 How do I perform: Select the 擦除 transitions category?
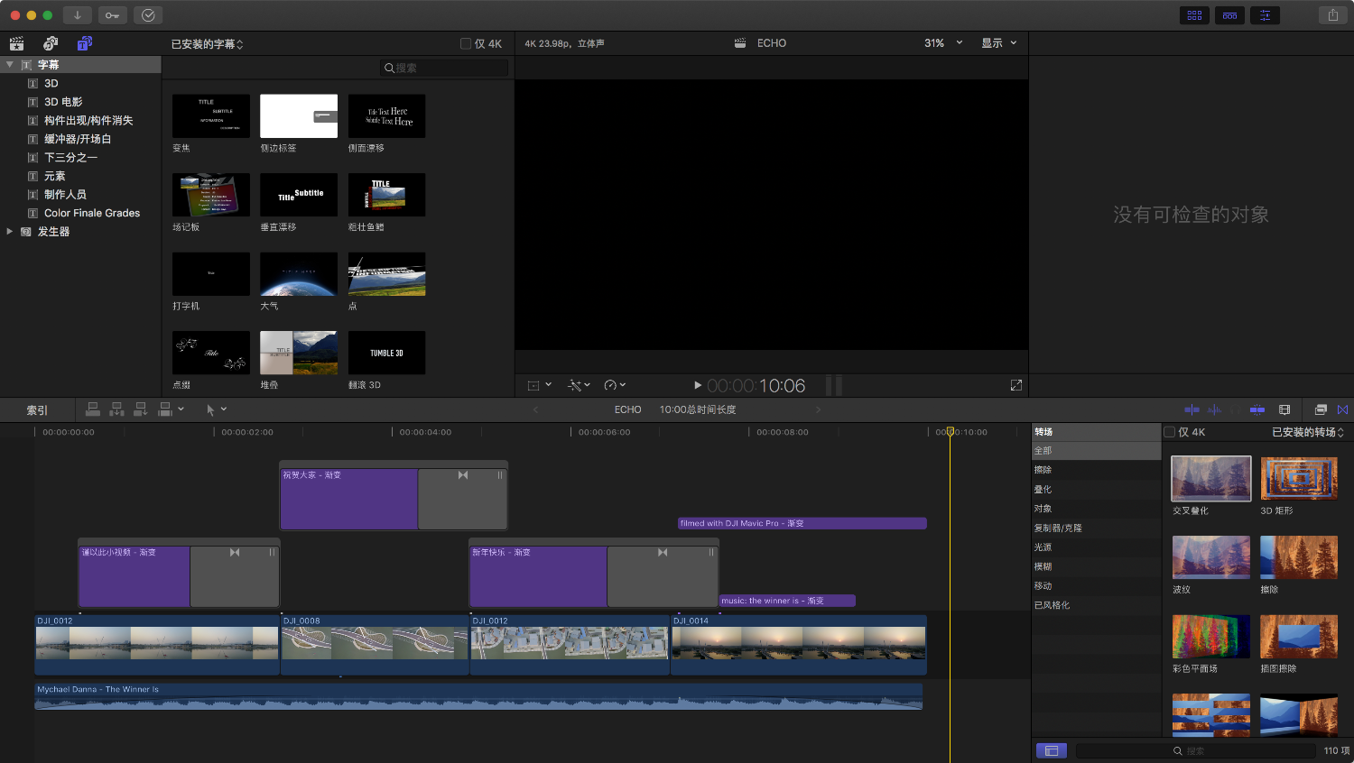[1097, 470]
